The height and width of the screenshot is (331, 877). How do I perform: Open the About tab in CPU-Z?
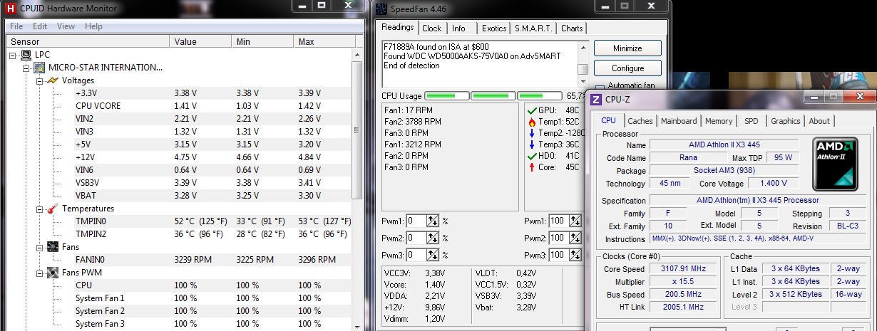click(x=819, y=121)
